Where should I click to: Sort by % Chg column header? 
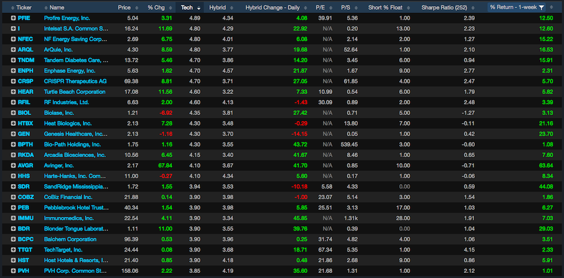(156, 7)
